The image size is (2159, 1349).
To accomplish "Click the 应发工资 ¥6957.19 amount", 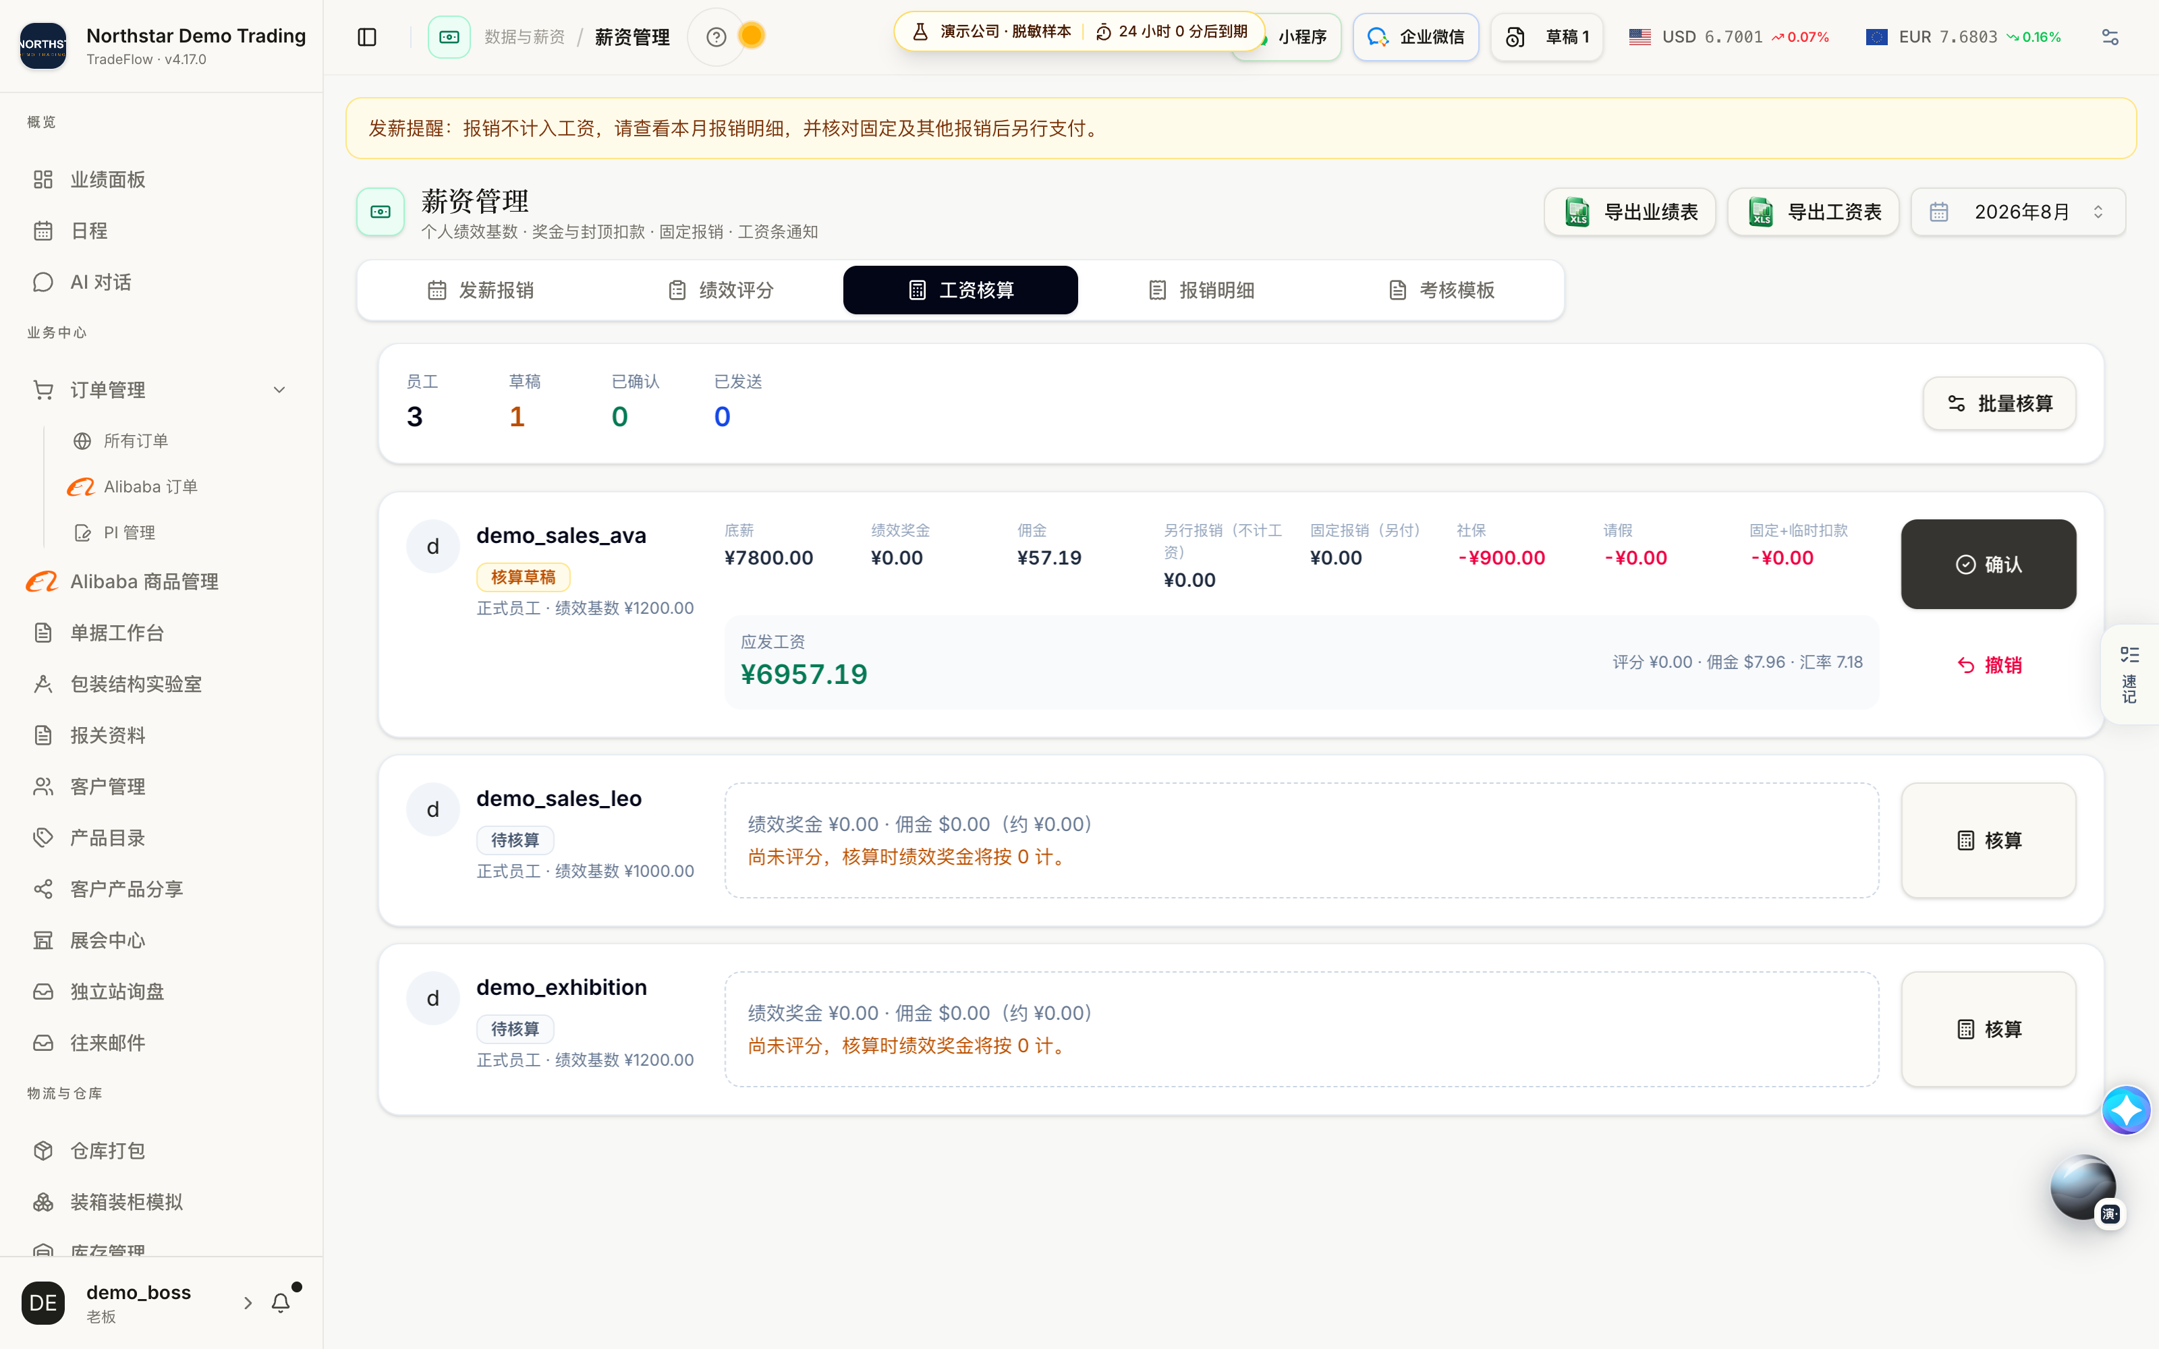I will coord(804,674).
